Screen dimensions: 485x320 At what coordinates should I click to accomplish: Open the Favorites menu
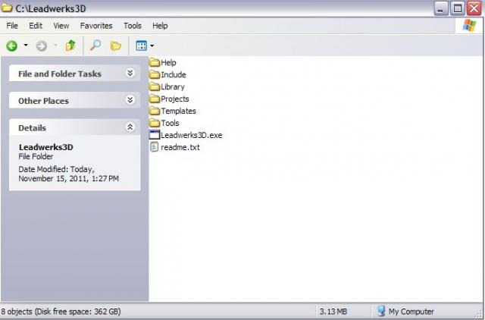(x=95, y=26)
